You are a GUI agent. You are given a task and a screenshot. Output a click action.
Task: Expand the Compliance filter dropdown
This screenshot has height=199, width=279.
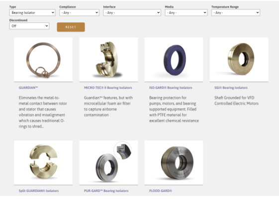click(79, 12)
